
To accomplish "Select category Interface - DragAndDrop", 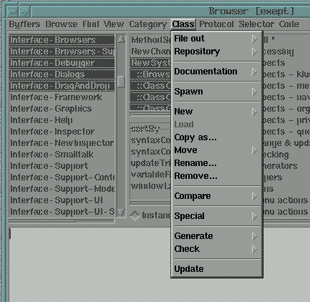I will pos(62,86).
